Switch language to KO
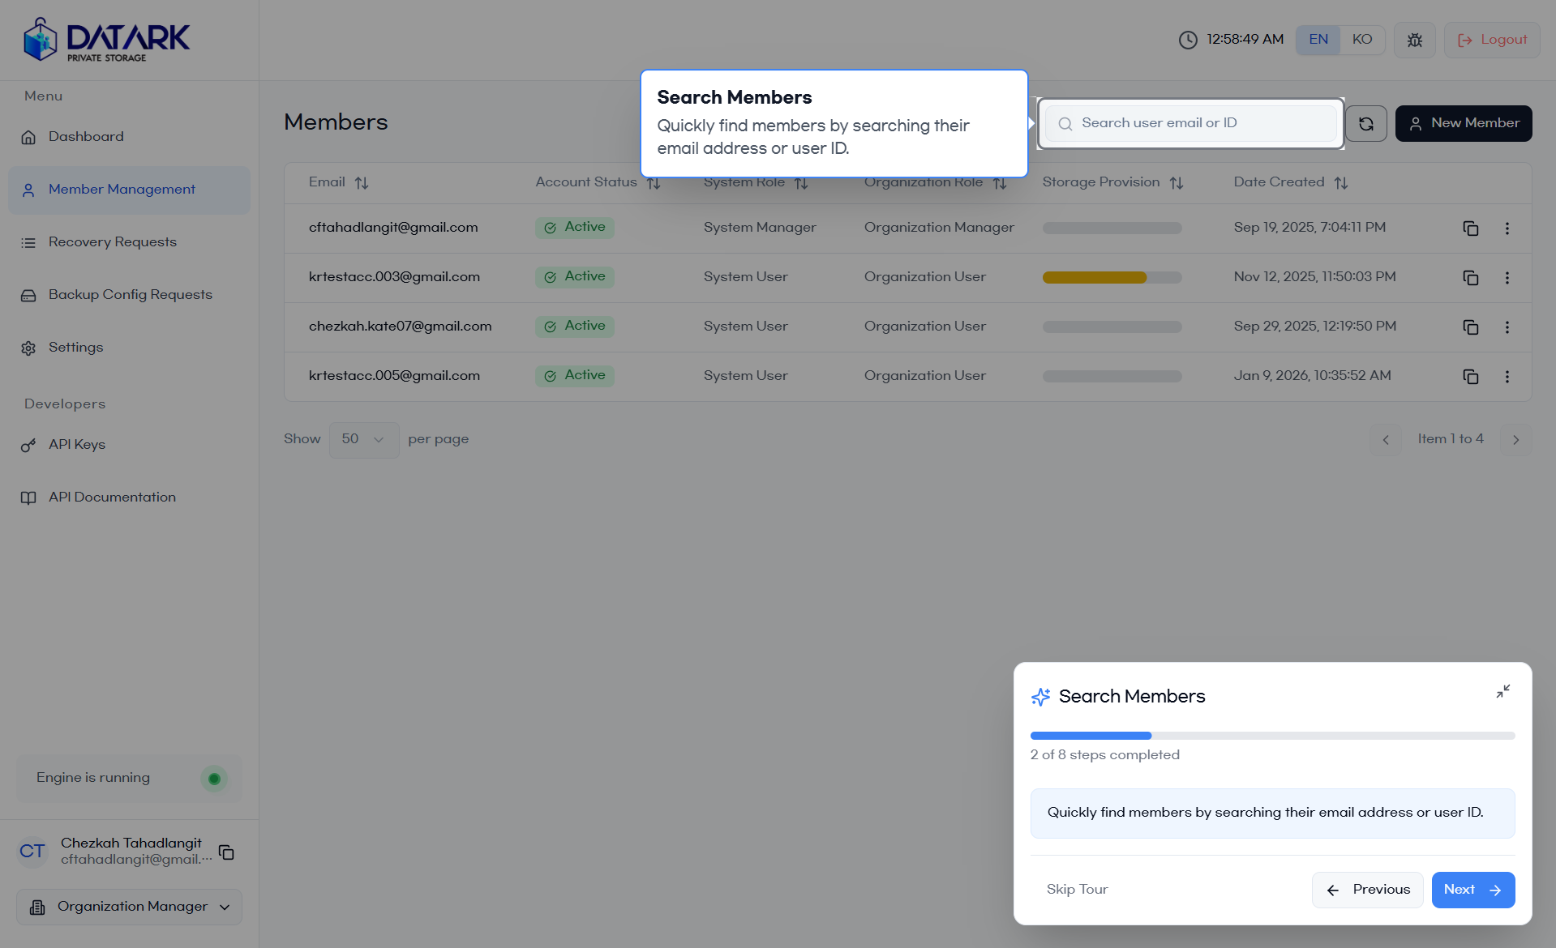The width and height of the screenshot is (1556, 948). point(1361,40)
